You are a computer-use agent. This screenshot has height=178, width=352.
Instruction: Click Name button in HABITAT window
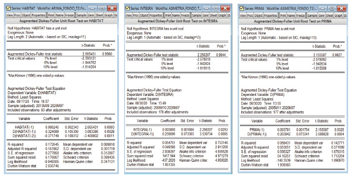(x=59, y=15)
